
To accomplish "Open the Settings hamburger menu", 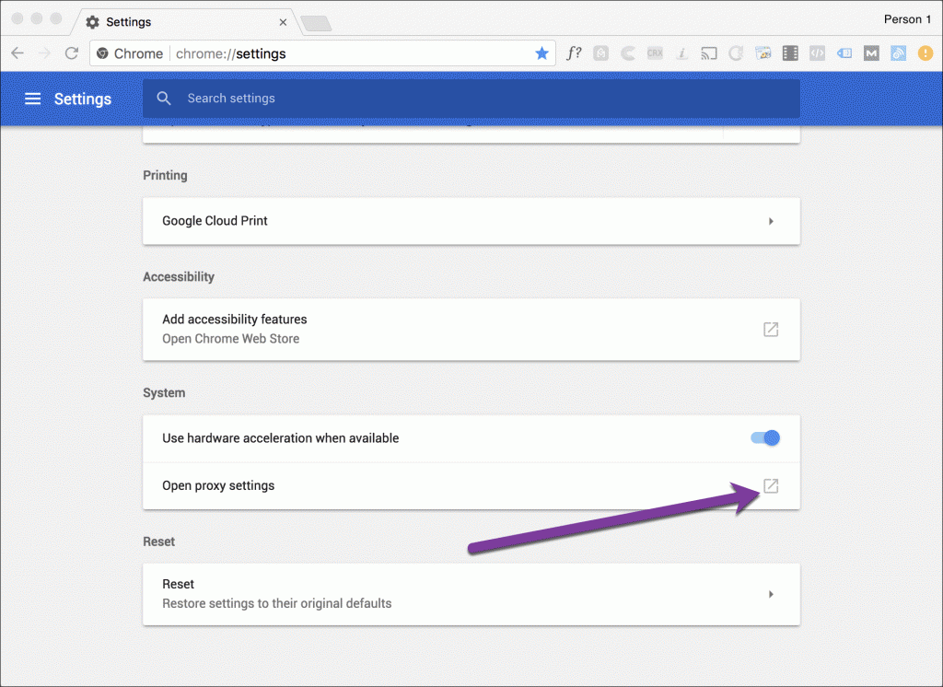I will [32, 99].
